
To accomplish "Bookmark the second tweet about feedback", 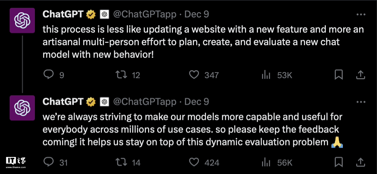I will 338,162.
